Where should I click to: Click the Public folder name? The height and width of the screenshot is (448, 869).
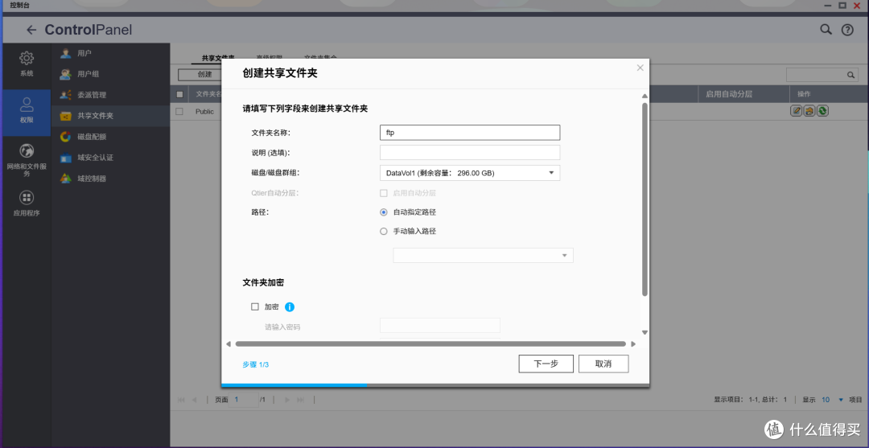[x=204, y=111]
